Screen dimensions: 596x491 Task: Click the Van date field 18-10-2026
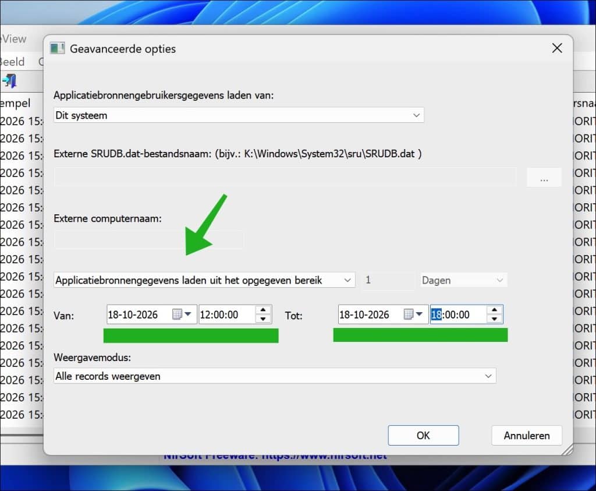click(152, 314)
